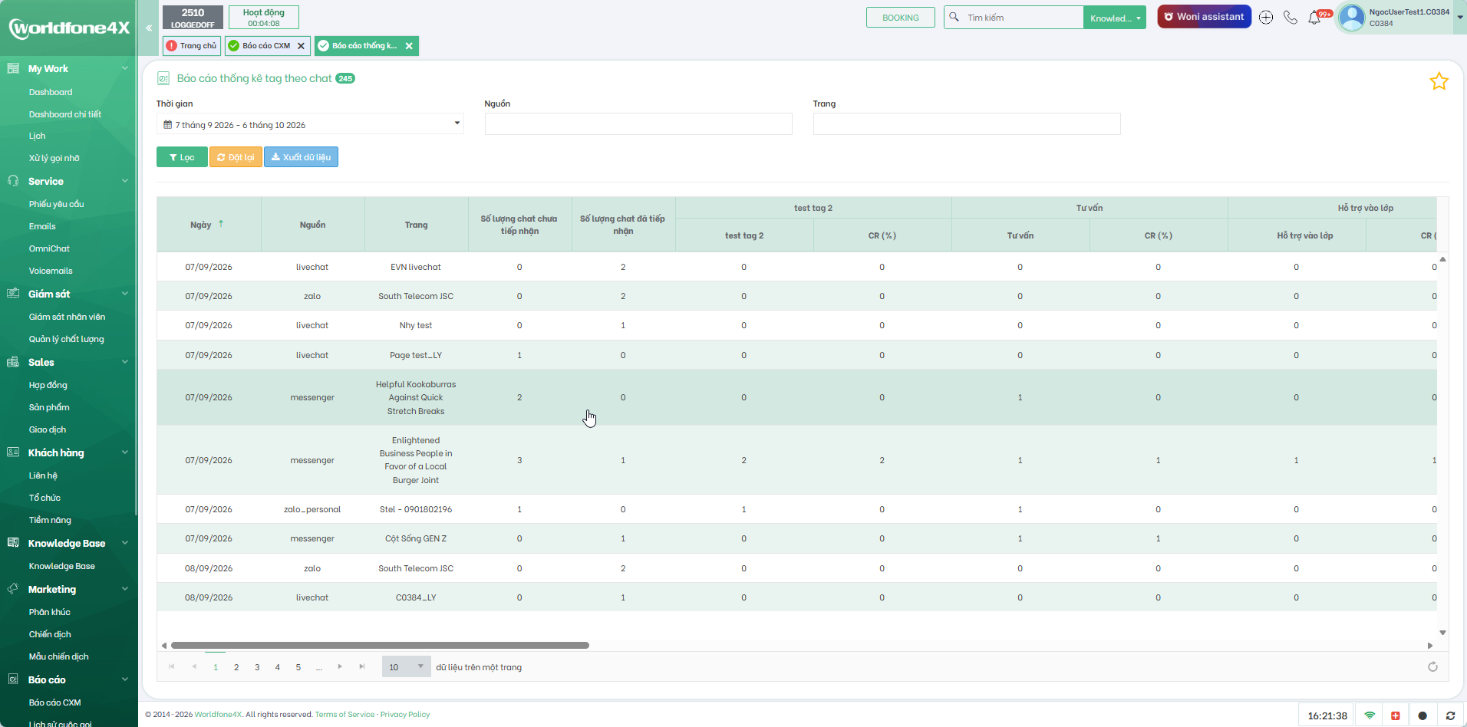Close the Báo cáo CXM tab
Screen dimensions: 1467x727
pyautogui.click(x=301, y=46)
